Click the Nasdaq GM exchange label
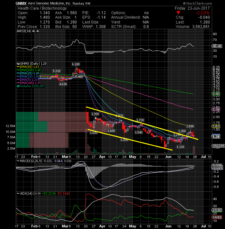Viewport: 225px width, 229px height. (x=81, y=3)
